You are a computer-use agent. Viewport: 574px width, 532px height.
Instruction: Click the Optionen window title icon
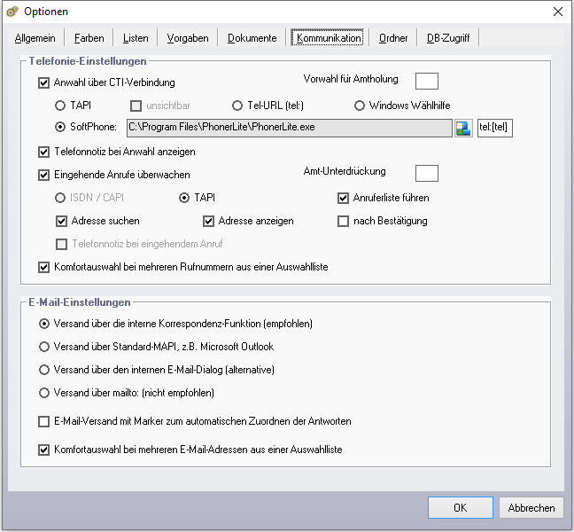tap(12, 12)
